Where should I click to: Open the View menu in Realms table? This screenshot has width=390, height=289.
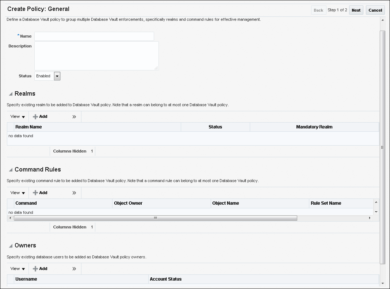18,117
